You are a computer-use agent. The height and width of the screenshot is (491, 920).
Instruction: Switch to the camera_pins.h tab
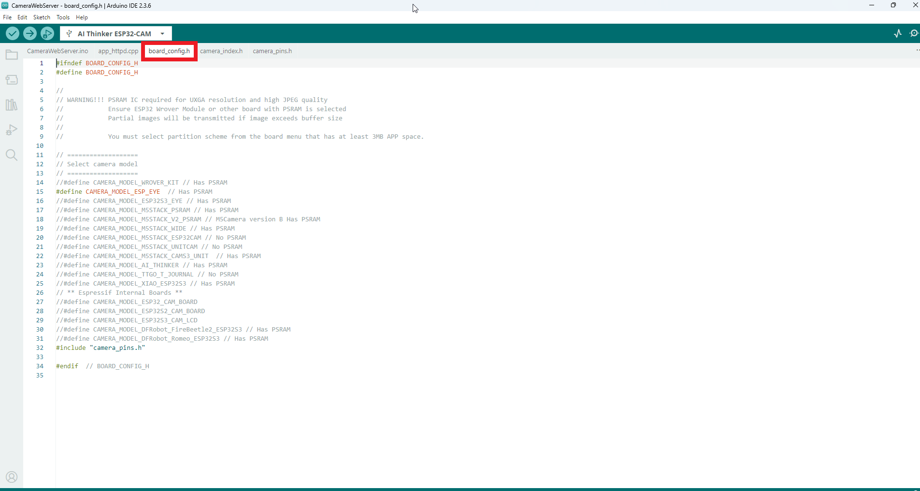(272, 51)
